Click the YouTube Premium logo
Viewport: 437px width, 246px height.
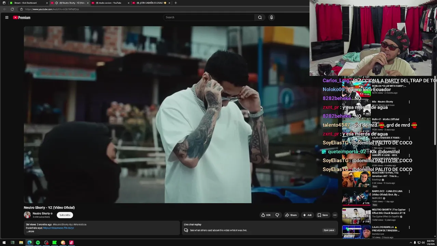click(x=22, y=17)
